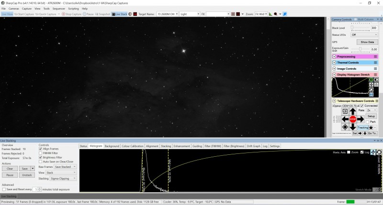Open the Zoom level dropdown
The width and height of the screenshot is (383, 205).
(261, 14)
